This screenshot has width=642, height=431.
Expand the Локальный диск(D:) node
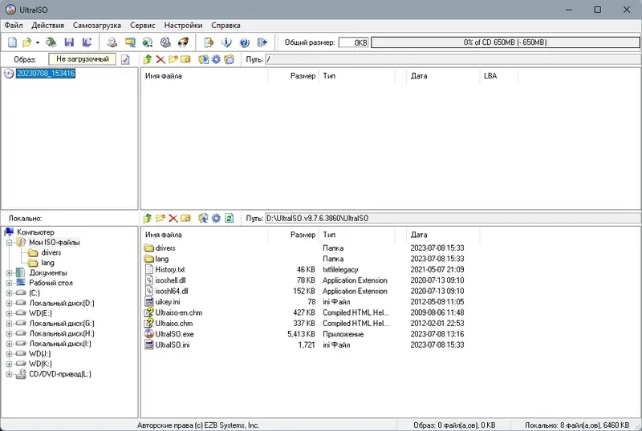9,304
